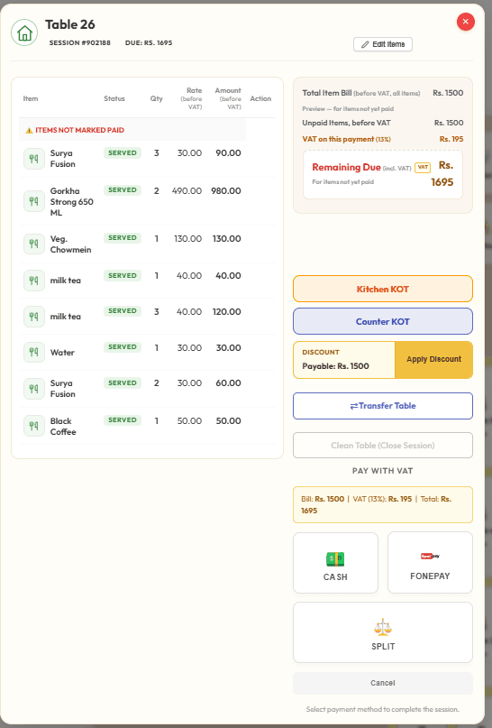Image resolution: width=492 pixels, height=728 pixels.
Task: Click the Action column header
Action: pyautogui.click(x=260, y=98)
